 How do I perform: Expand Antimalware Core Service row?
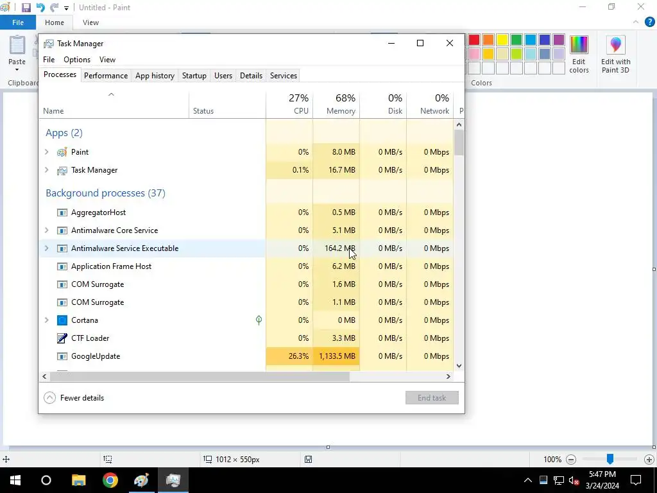(x=46, y=230)
